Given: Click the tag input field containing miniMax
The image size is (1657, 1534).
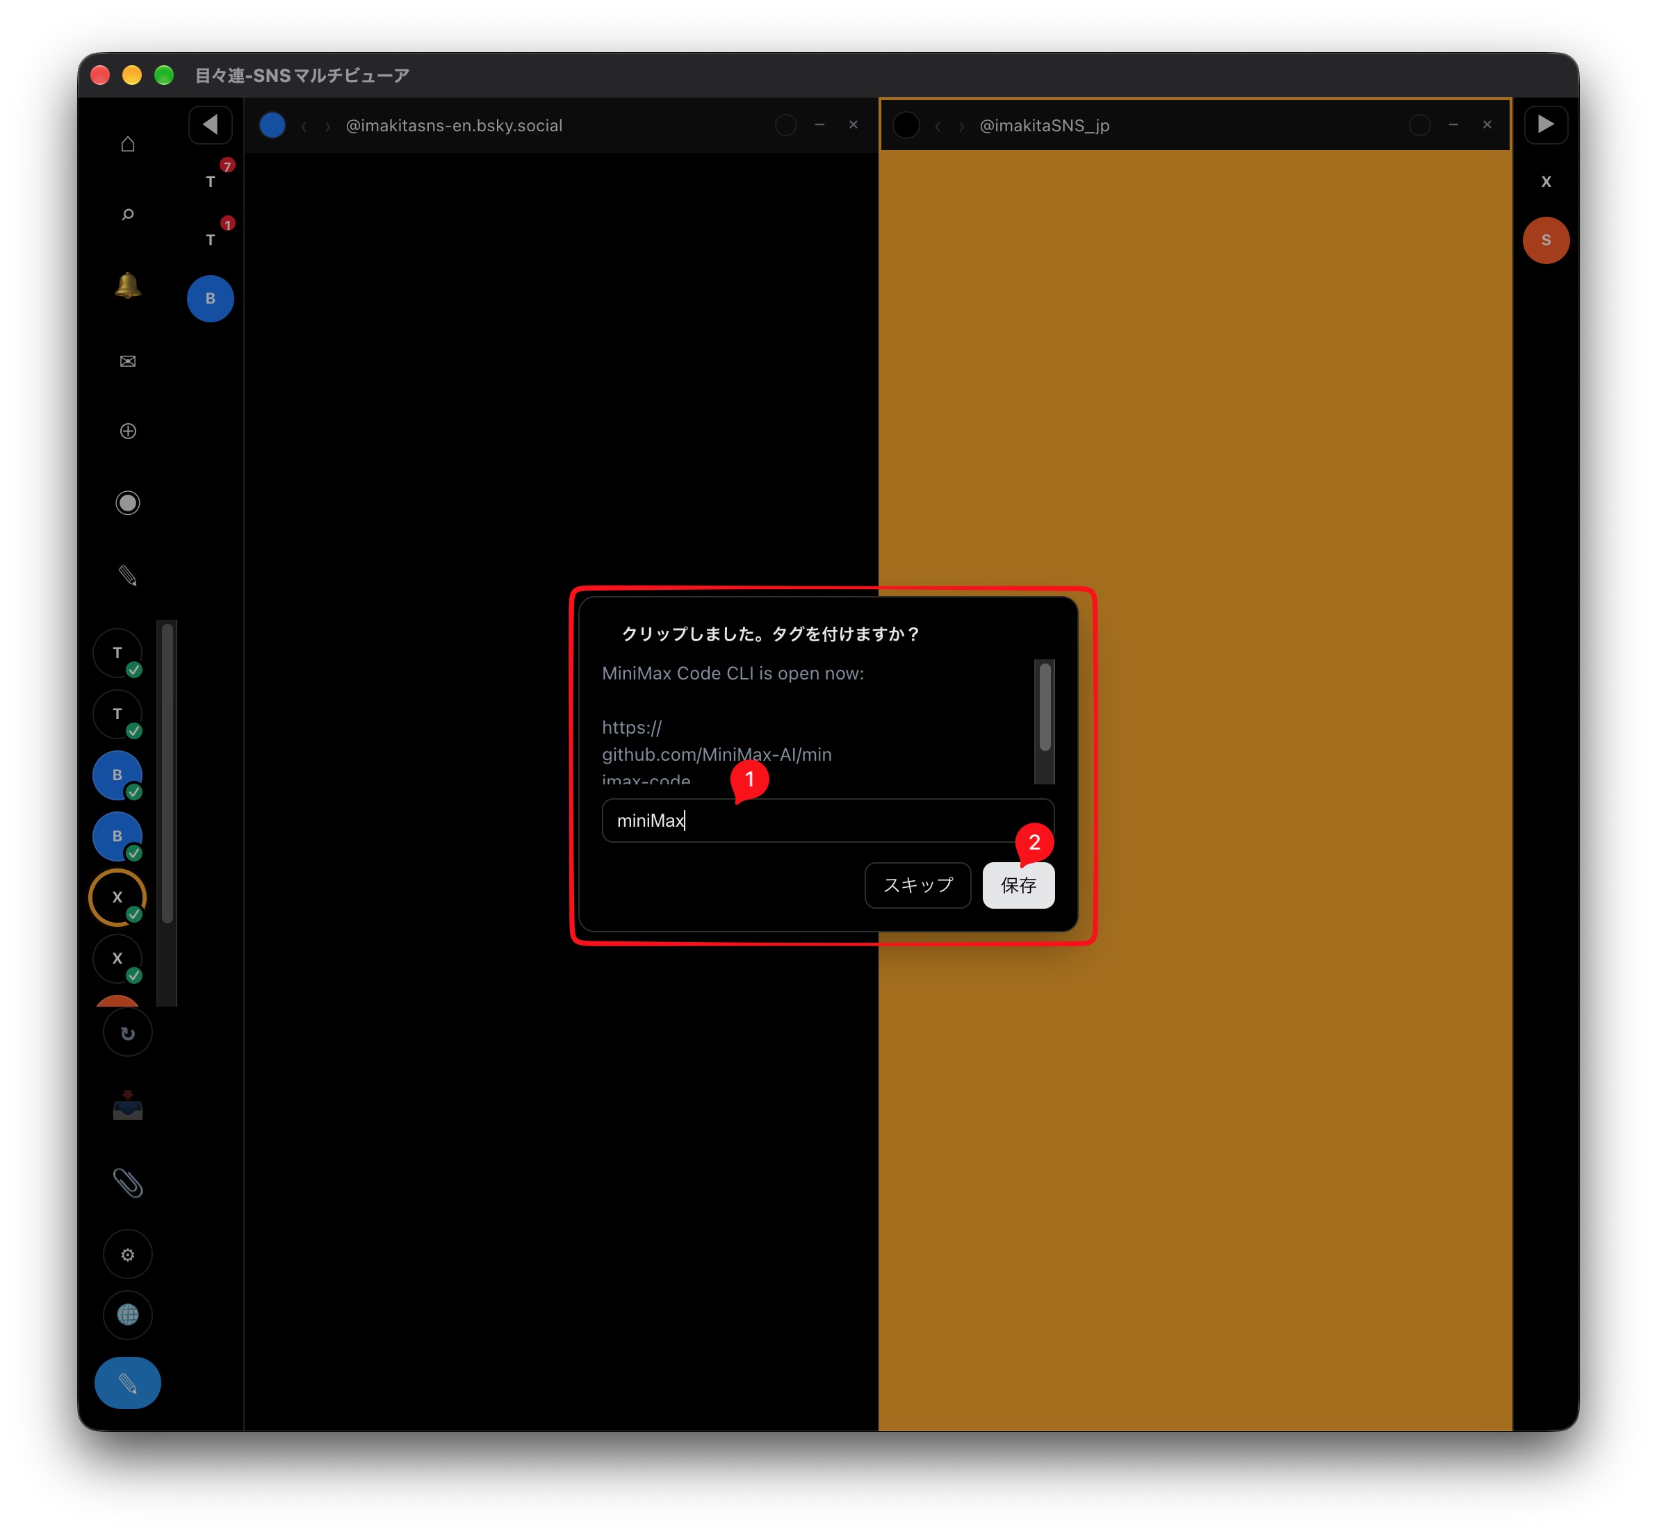Looking at the screenshot, I should 827,820.
